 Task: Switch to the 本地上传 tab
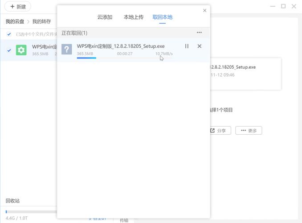(134, 17)
